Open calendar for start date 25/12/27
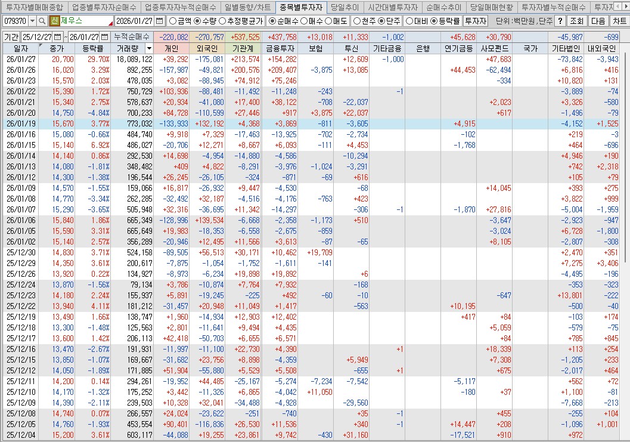 (57, 37)
